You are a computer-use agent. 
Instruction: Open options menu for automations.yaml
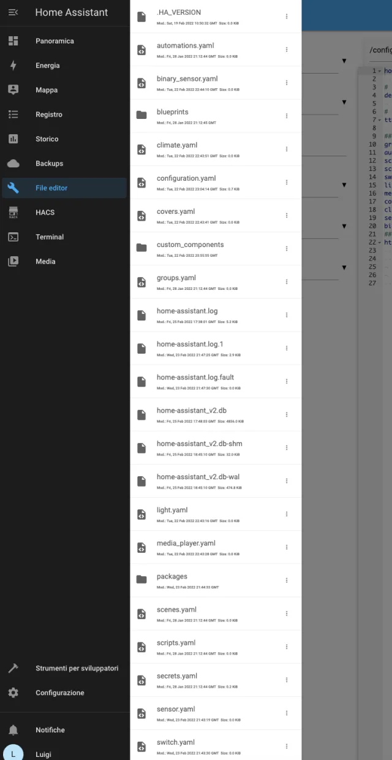tap(287, 50)
